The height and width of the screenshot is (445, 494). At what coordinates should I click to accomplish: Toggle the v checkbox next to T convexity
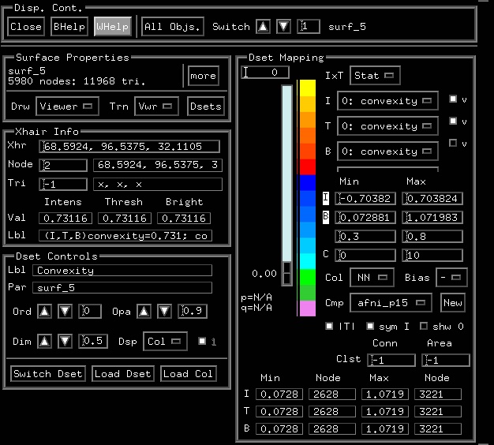tap(453, 121)
